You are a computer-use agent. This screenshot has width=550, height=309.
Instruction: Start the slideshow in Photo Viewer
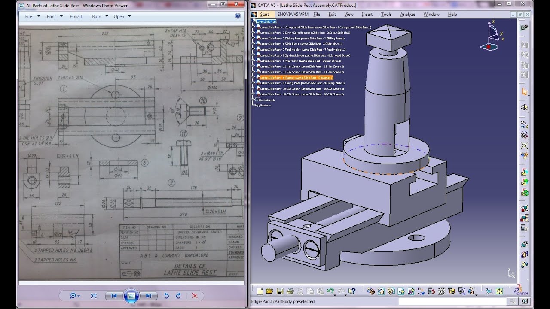(131, 296)
